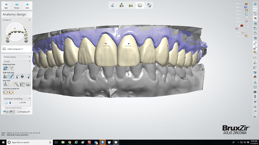The height and width of the screenshot is (145, 259).
Task: Select the first Smart tools icon
Action: 5,84
